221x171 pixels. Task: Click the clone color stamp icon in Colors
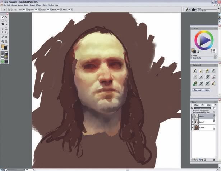198,52
